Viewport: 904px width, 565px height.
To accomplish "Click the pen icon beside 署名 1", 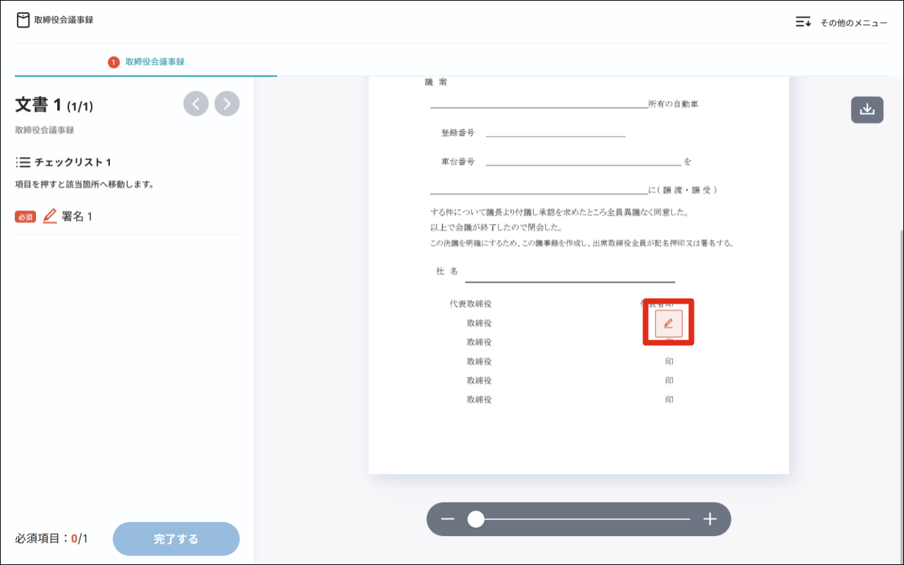I will (x=49, y=216).
